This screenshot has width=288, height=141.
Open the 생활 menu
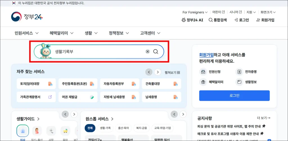(91, 33)
